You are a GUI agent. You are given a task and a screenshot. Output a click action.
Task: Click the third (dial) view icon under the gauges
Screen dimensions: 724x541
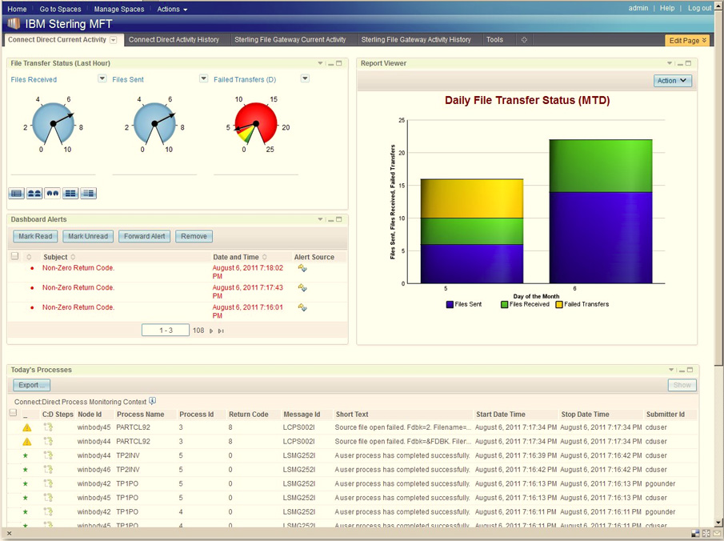[52, 193]
